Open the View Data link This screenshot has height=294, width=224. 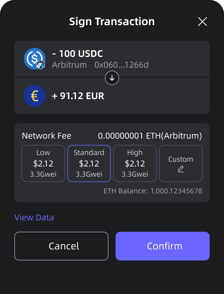tap(34, 217)
